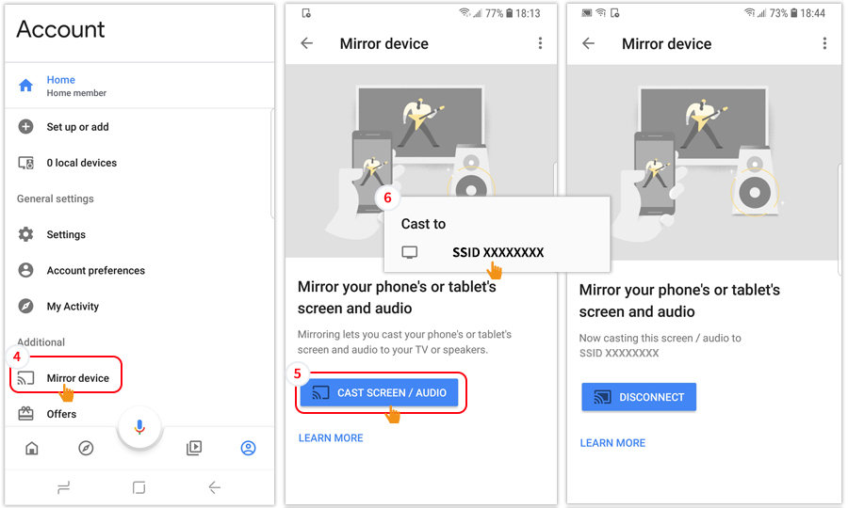Tap the Android recent apps button
The width and height of the screenshot is (848, 508).
coord(63,488)
